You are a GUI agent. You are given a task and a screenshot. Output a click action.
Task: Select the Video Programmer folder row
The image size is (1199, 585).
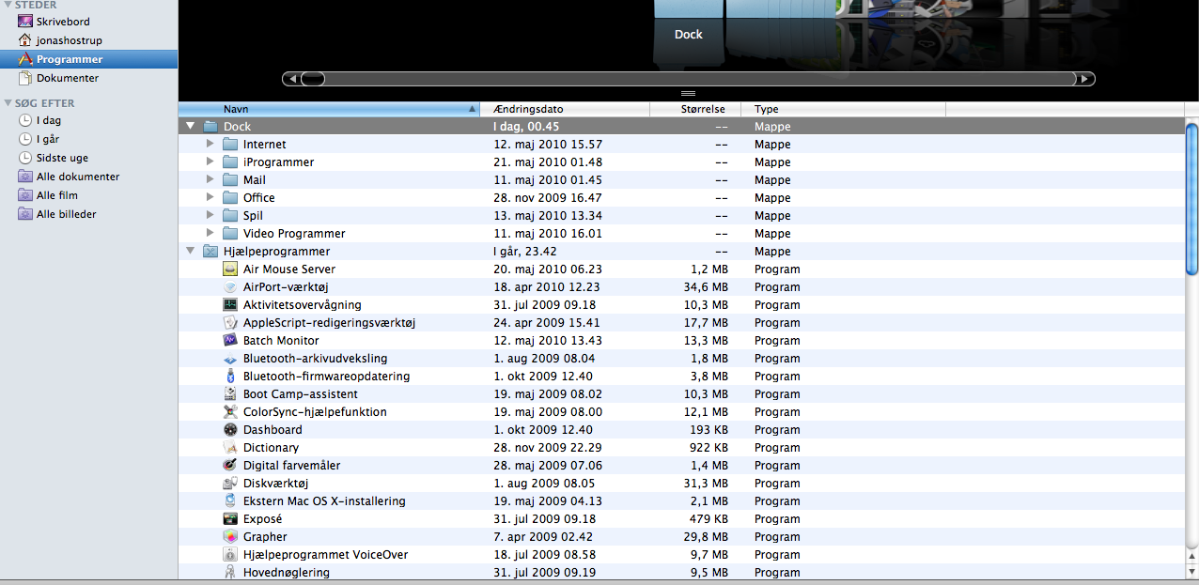tap(681, 234)
